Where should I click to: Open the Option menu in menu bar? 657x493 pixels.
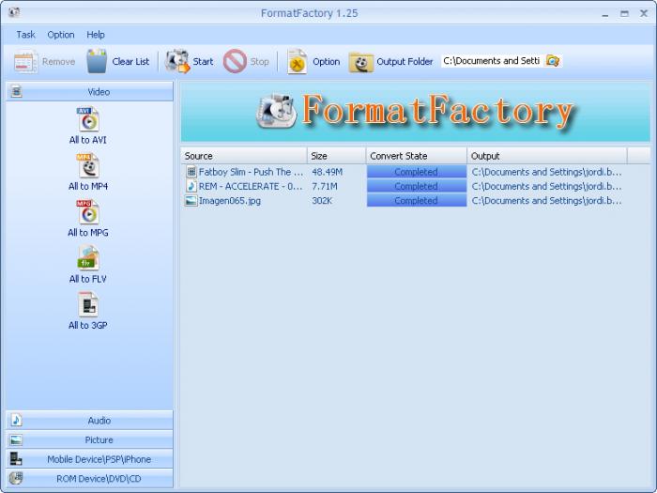click(x=61, y=35)
